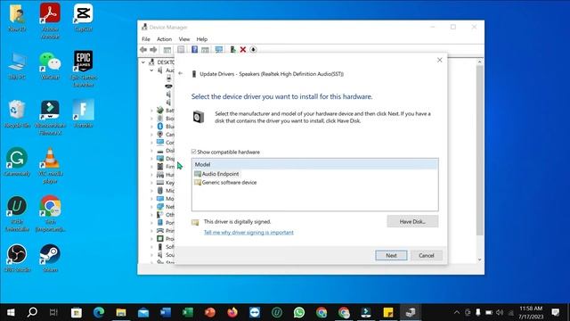This screenshot has height=321, width=570.
Task: Close the Update Drivers dialog
Action: point(439,60)
